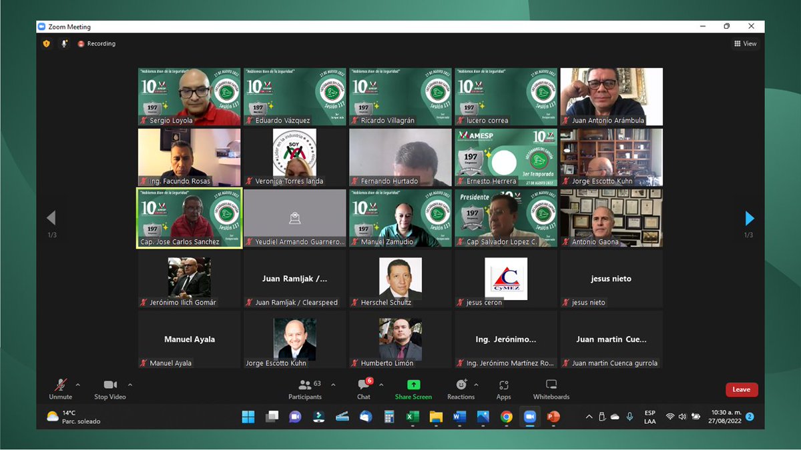Screen dimensions: 801x450
Task: Select Herschel Schultz's profile tile
Action: click(400, 279)
